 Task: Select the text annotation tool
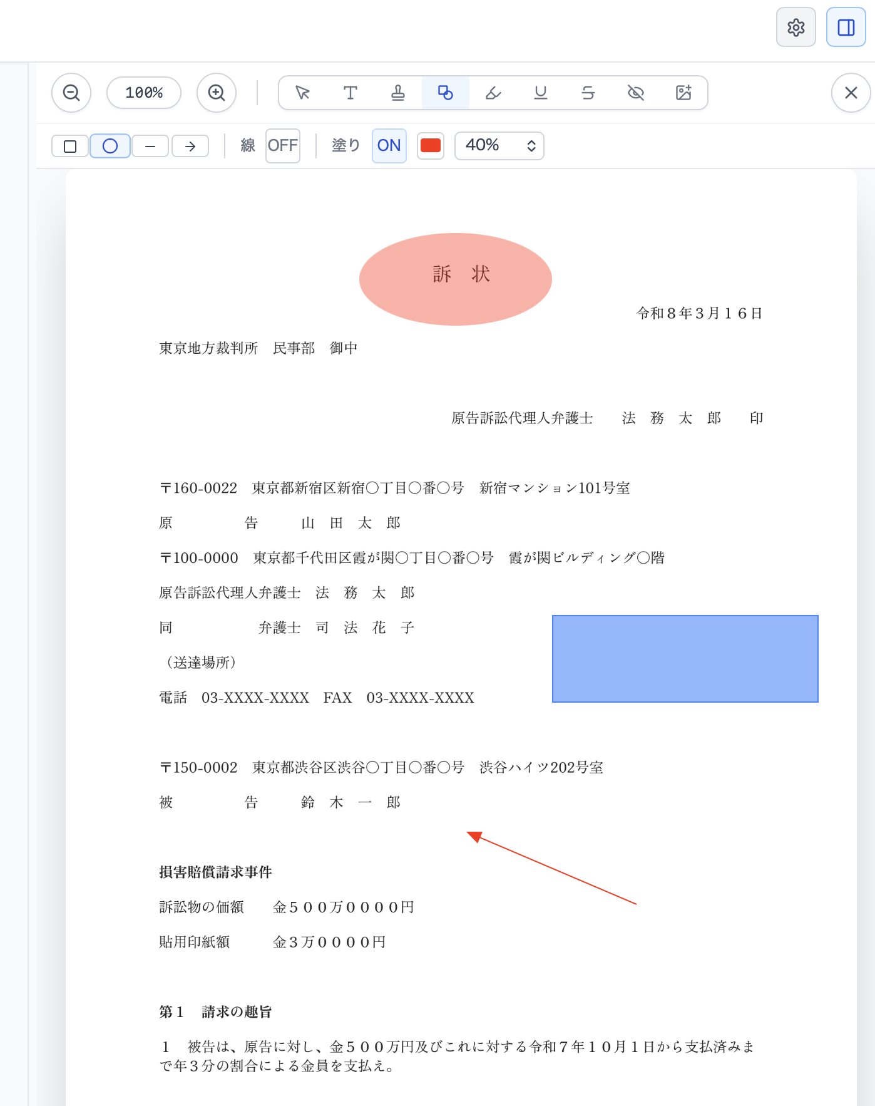tap(351, 93)
